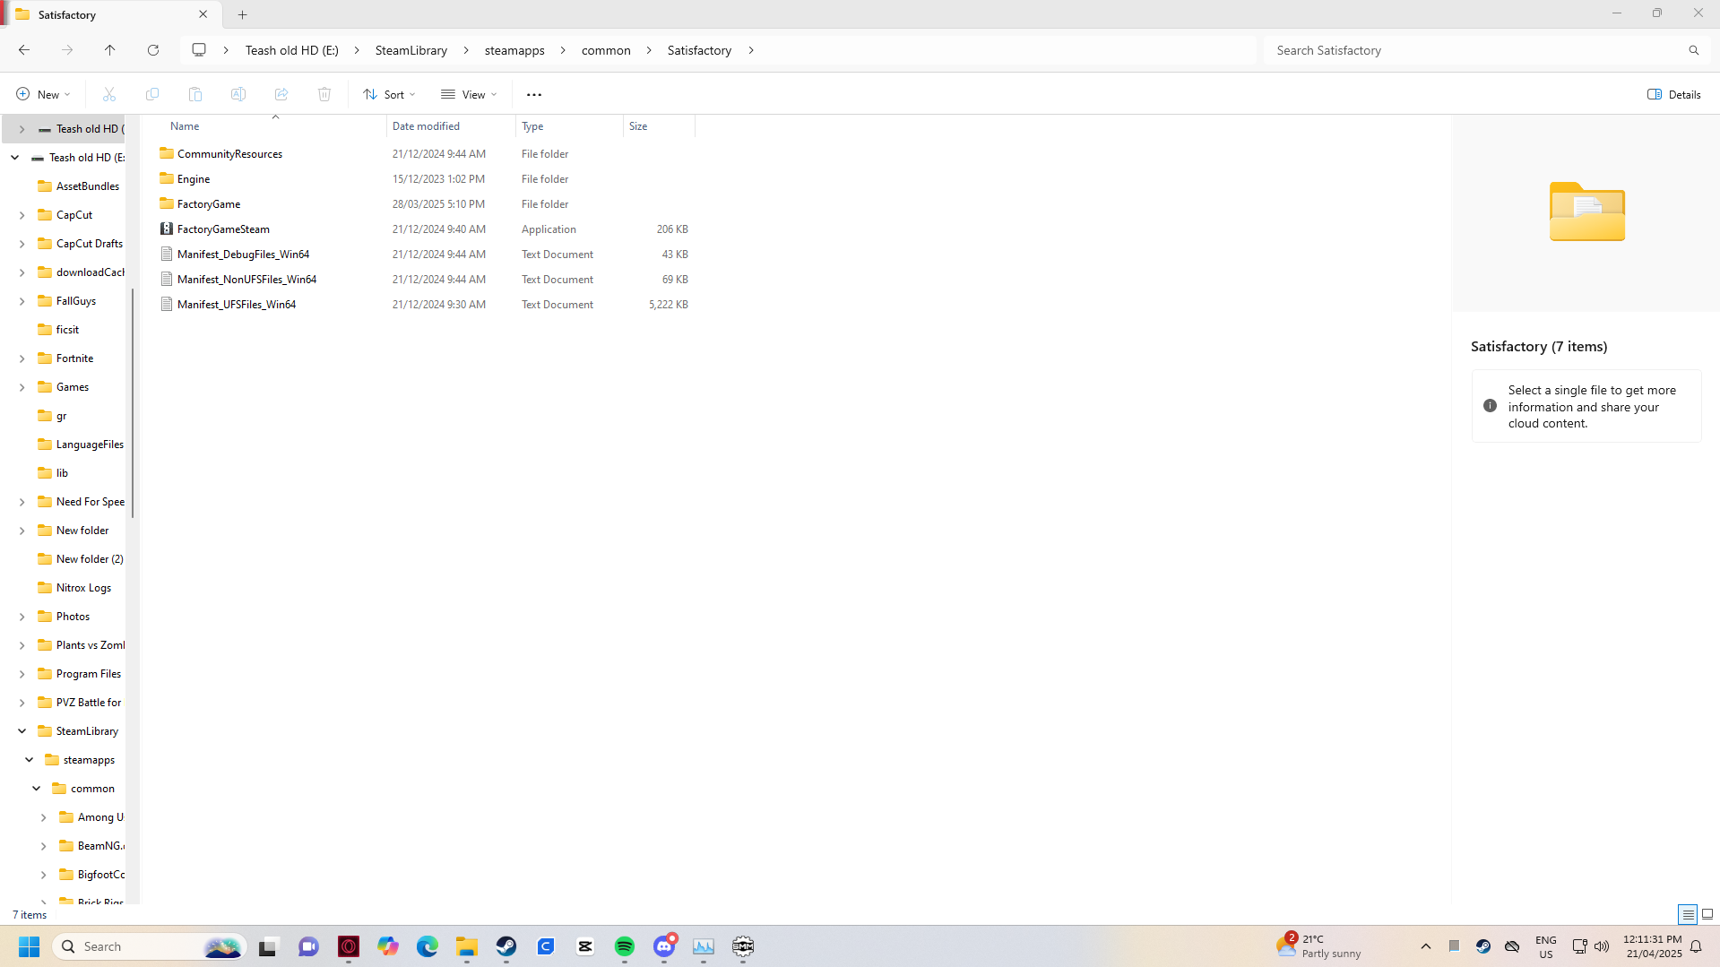Click the Delete icon in the toolbar
This screenshot has width=1720, height=967.
click(324, 94)
